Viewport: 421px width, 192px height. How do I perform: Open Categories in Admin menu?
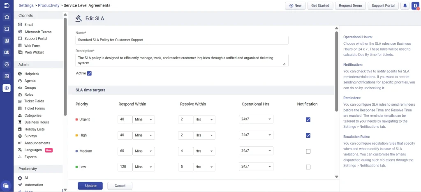[x=33, y=116]
